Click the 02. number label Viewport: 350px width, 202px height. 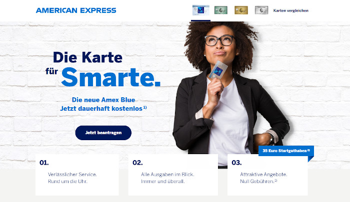click(x=137, y=163)
